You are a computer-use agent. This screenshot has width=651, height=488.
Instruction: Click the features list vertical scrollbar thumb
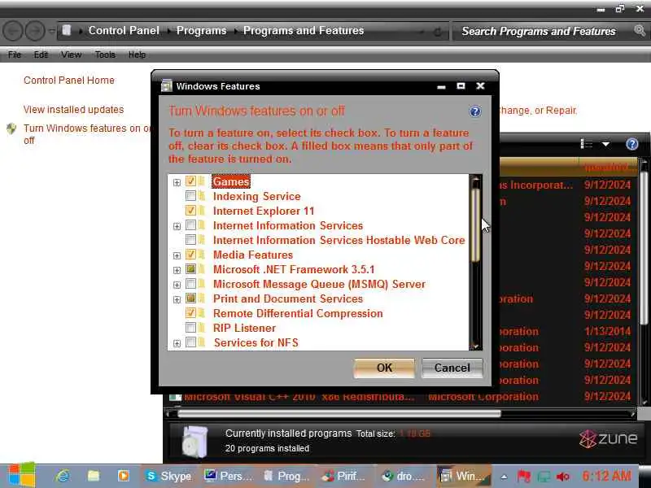coord(476,224)
